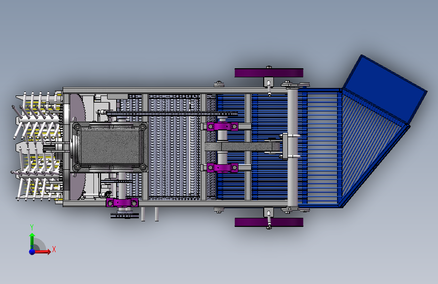Select the magenta bearing block on bottom frame rail
This screenshot has height=284, width=438.
pos(122,202)
